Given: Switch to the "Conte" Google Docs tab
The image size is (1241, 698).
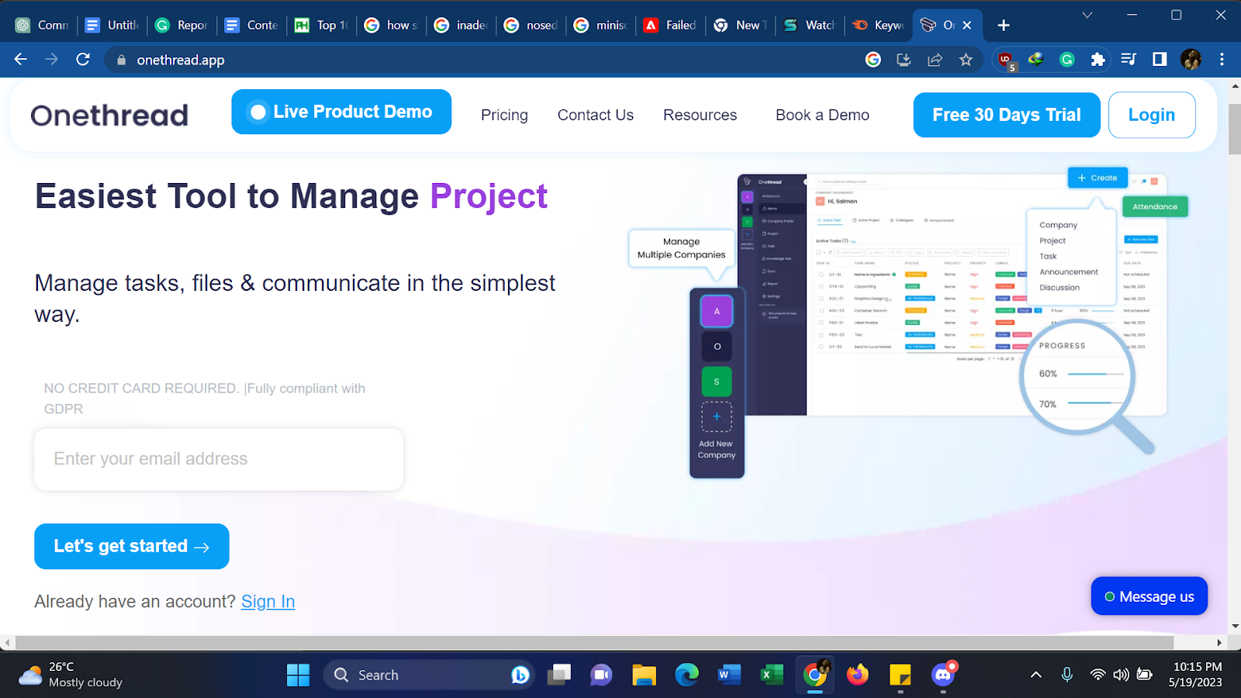Looking at the screenshot, I should point(252,26).
